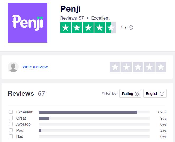This screenshot has width=175, height=142.
Task: Click the TrustScore info icon beside 4.7
Action: [131, 28]
